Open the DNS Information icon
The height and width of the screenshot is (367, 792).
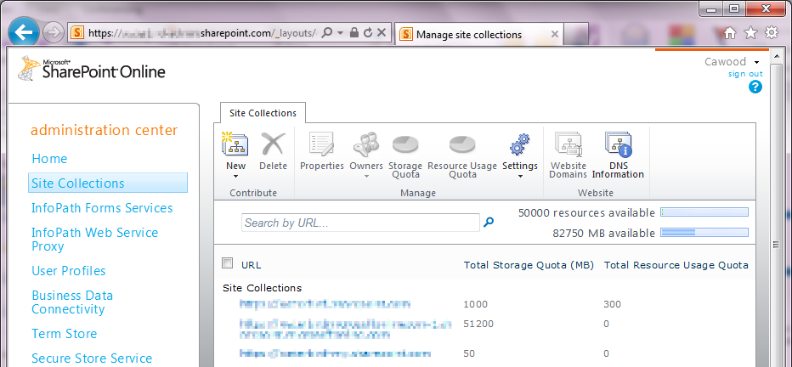[619, 144]
